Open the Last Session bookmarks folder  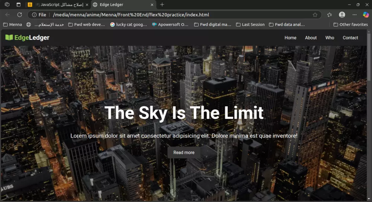click(250, 25)
